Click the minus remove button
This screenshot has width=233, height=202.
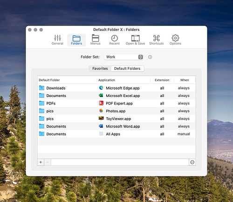point(48,162)
